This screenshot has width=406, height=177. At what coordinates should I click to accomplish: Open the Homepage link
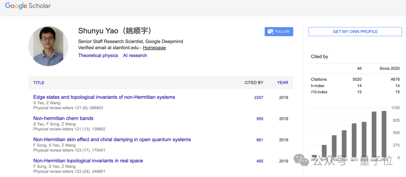click(x=155, y=48)
